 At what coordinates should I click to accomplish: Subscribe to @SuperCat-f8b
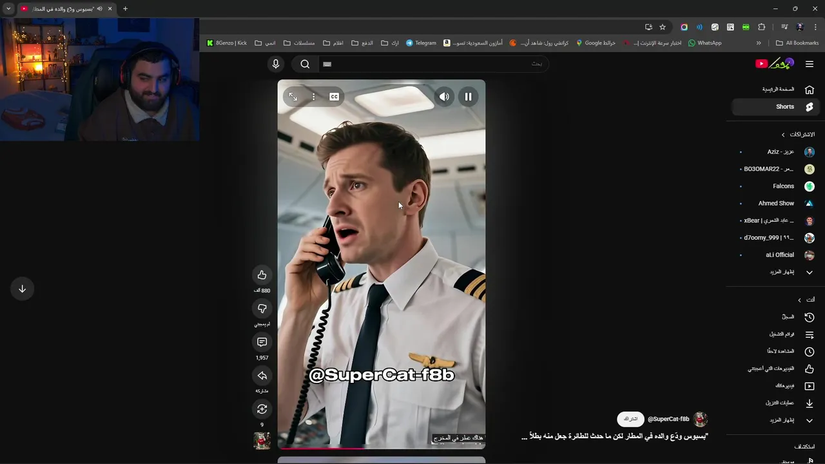tap(630, 419)
